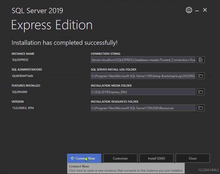220x174 pixels.
Task: Click the installation resources folder path field
Action: [143, 108]
